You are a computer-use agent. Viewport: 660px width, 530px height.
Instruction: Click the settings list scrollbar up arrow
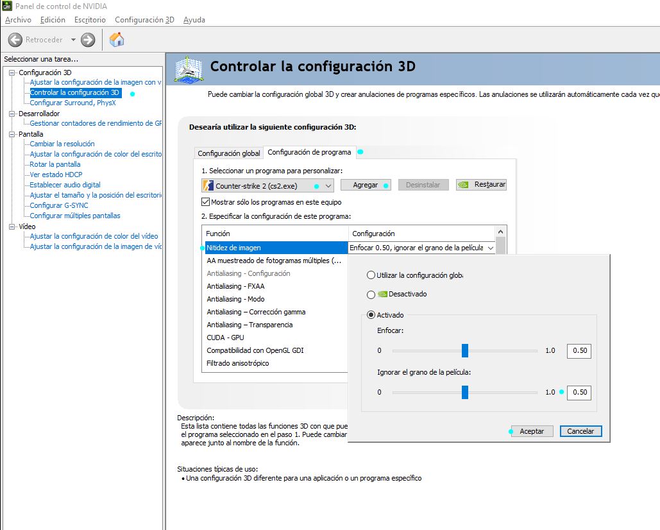point(500,232)
